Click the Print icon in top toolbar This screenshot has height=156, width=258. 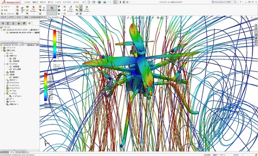click(x=104, y=2)
